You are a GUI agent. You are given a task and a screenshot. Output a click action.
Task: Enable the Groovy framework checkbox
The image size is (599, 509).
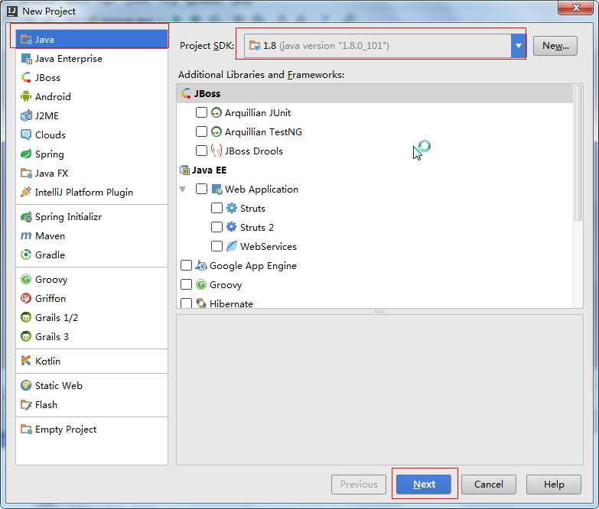(x=186, y=284)
